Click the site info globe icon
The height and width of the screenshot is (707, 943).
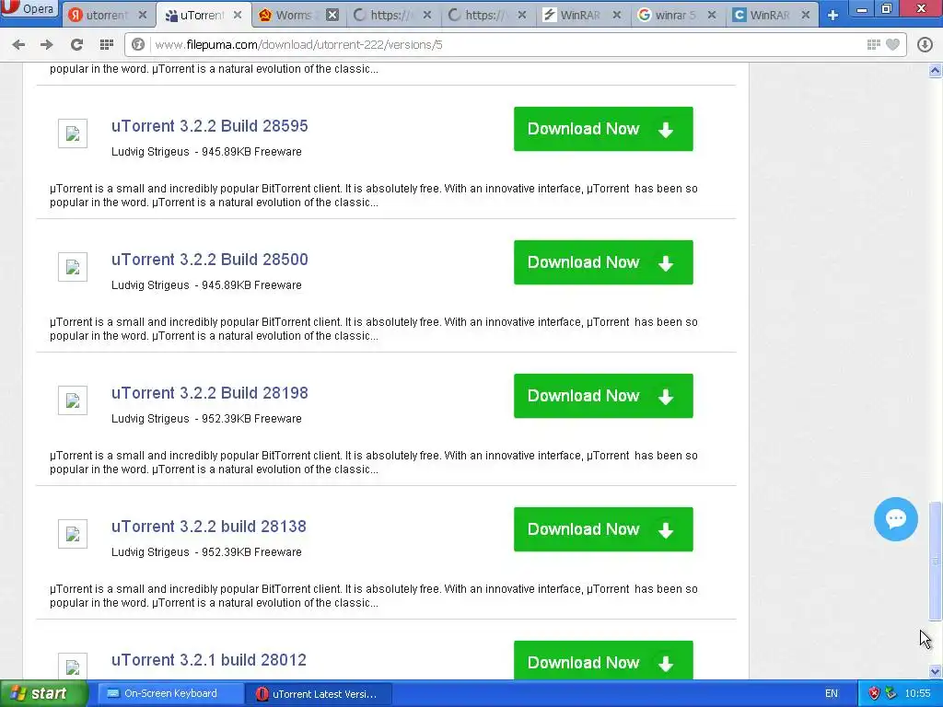(138, 44)
